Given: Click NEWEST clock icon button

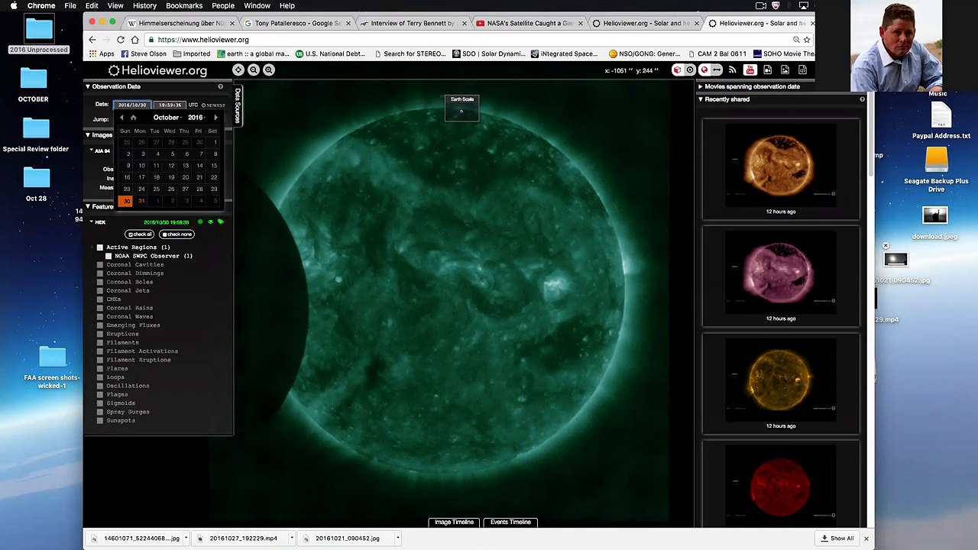Looking at the screenshot, I should (213, 105).
